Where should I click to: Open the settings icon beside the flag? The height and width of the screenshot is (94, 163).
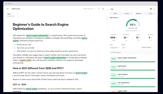click(154, 9)
